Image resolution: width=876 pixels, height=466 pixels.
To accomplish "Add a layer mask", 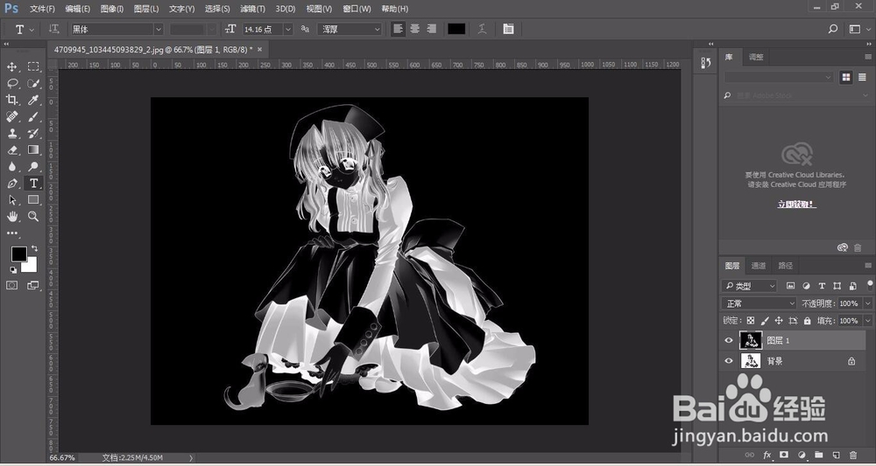I will [x=784, y=455].
